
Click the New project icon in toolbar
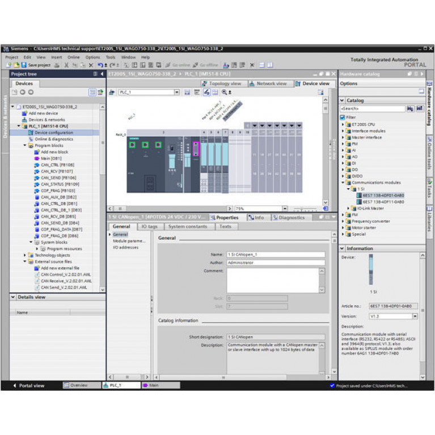click(x=9, y=65)
